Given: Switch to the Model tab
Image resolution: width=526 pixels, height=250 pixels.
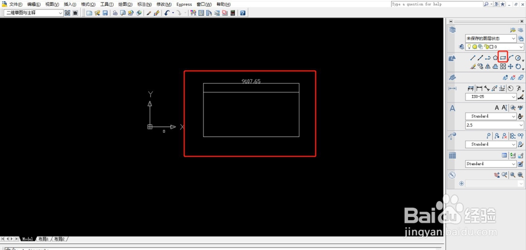Looking at the screenshot, I should tap(27, 239).
